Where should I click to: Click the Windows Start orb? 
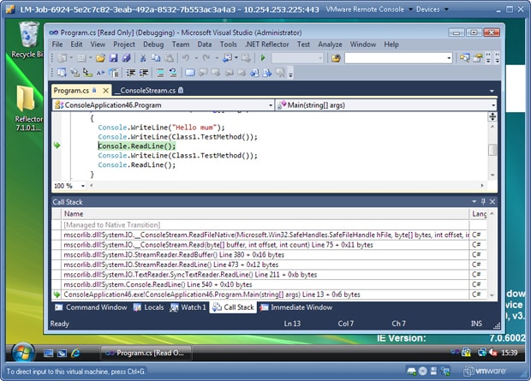(x=22, y=352)
